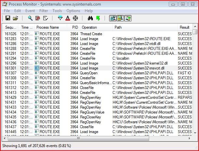Click the Save toolbar icon
The width and height of the screenshot is (199, 151).
pos(8,18)
